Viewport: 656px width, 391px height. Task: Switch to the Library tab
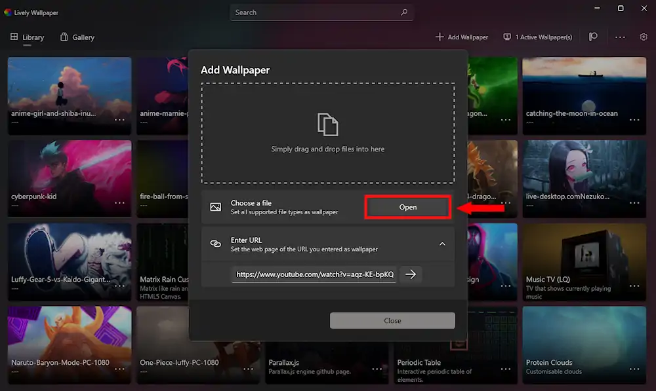27,37
